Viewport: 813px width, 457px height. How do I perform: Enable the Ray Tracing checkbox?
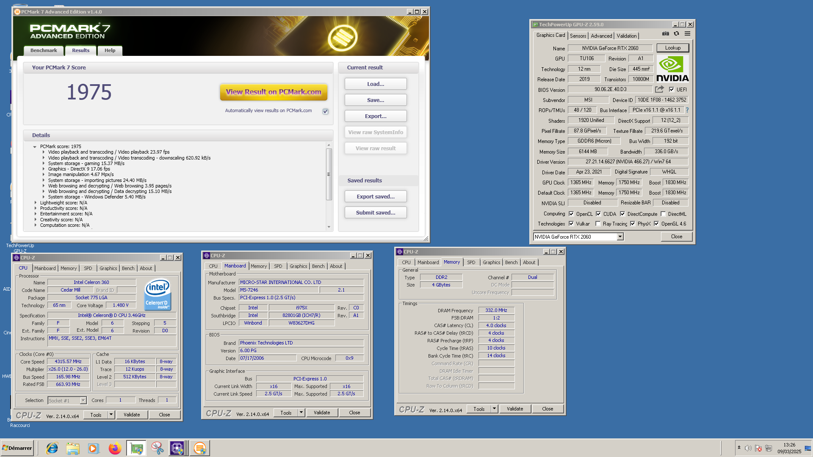tap(598, 223)
